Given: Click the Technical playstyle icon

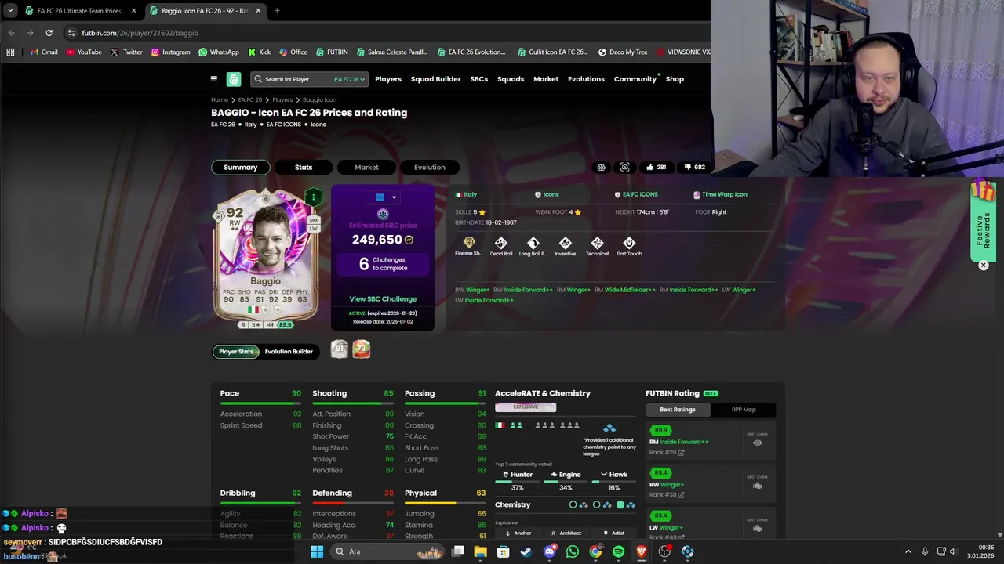Looking at the screenshot, I should pyautogui.click(x=597, y=243).
